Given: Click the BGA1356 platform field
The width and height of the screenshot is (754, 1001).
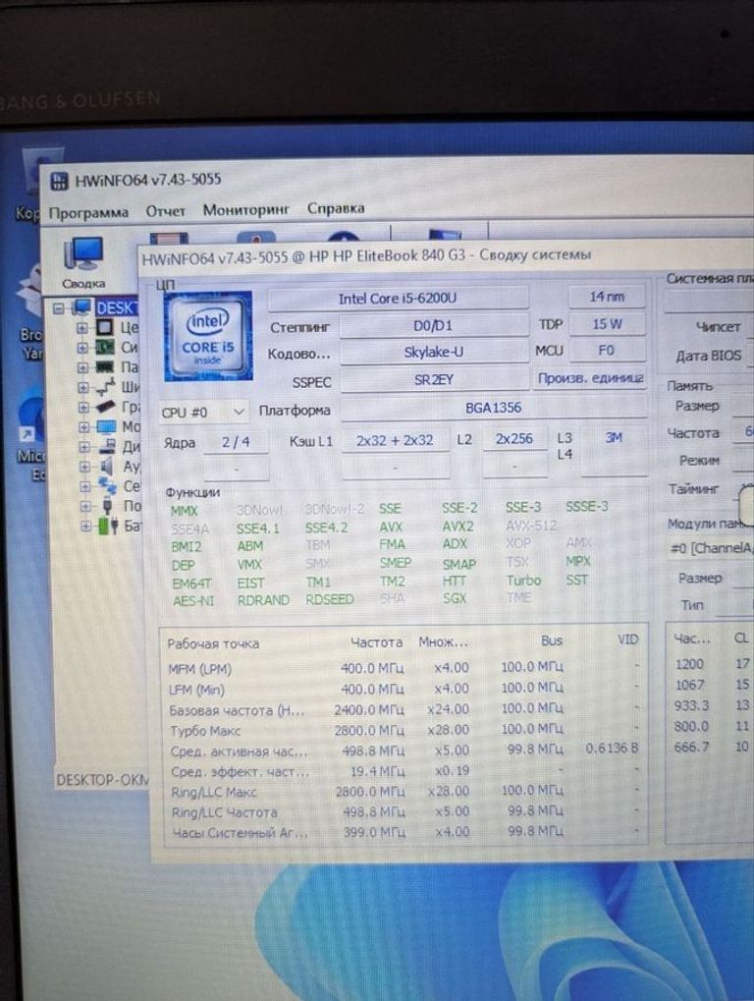Looking at the screenshot, I should pos(493,408).
